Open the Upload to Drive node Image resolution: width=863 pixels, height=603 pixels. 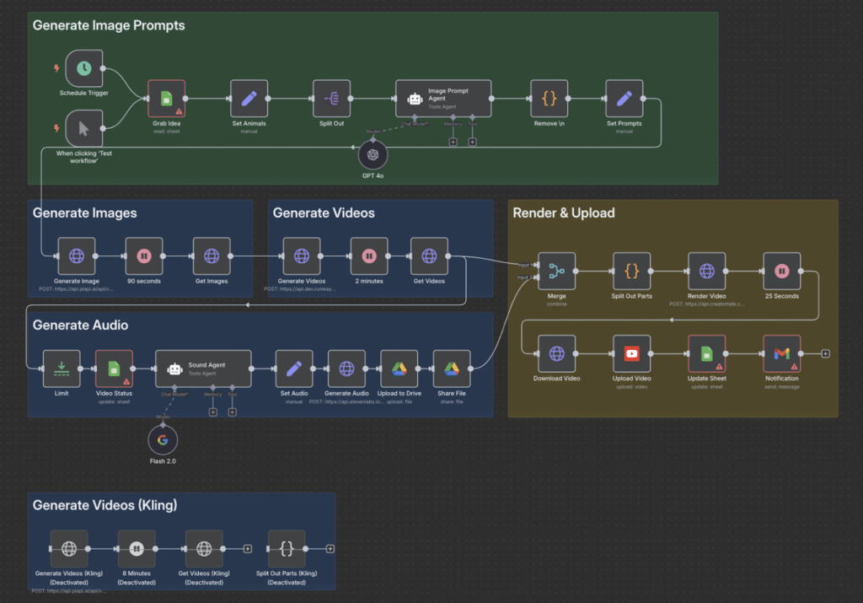(x=399, y=369)
